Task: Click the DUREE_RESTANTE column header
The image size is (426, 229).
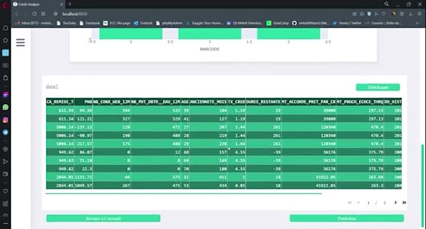Action: [x=264, y=102]
